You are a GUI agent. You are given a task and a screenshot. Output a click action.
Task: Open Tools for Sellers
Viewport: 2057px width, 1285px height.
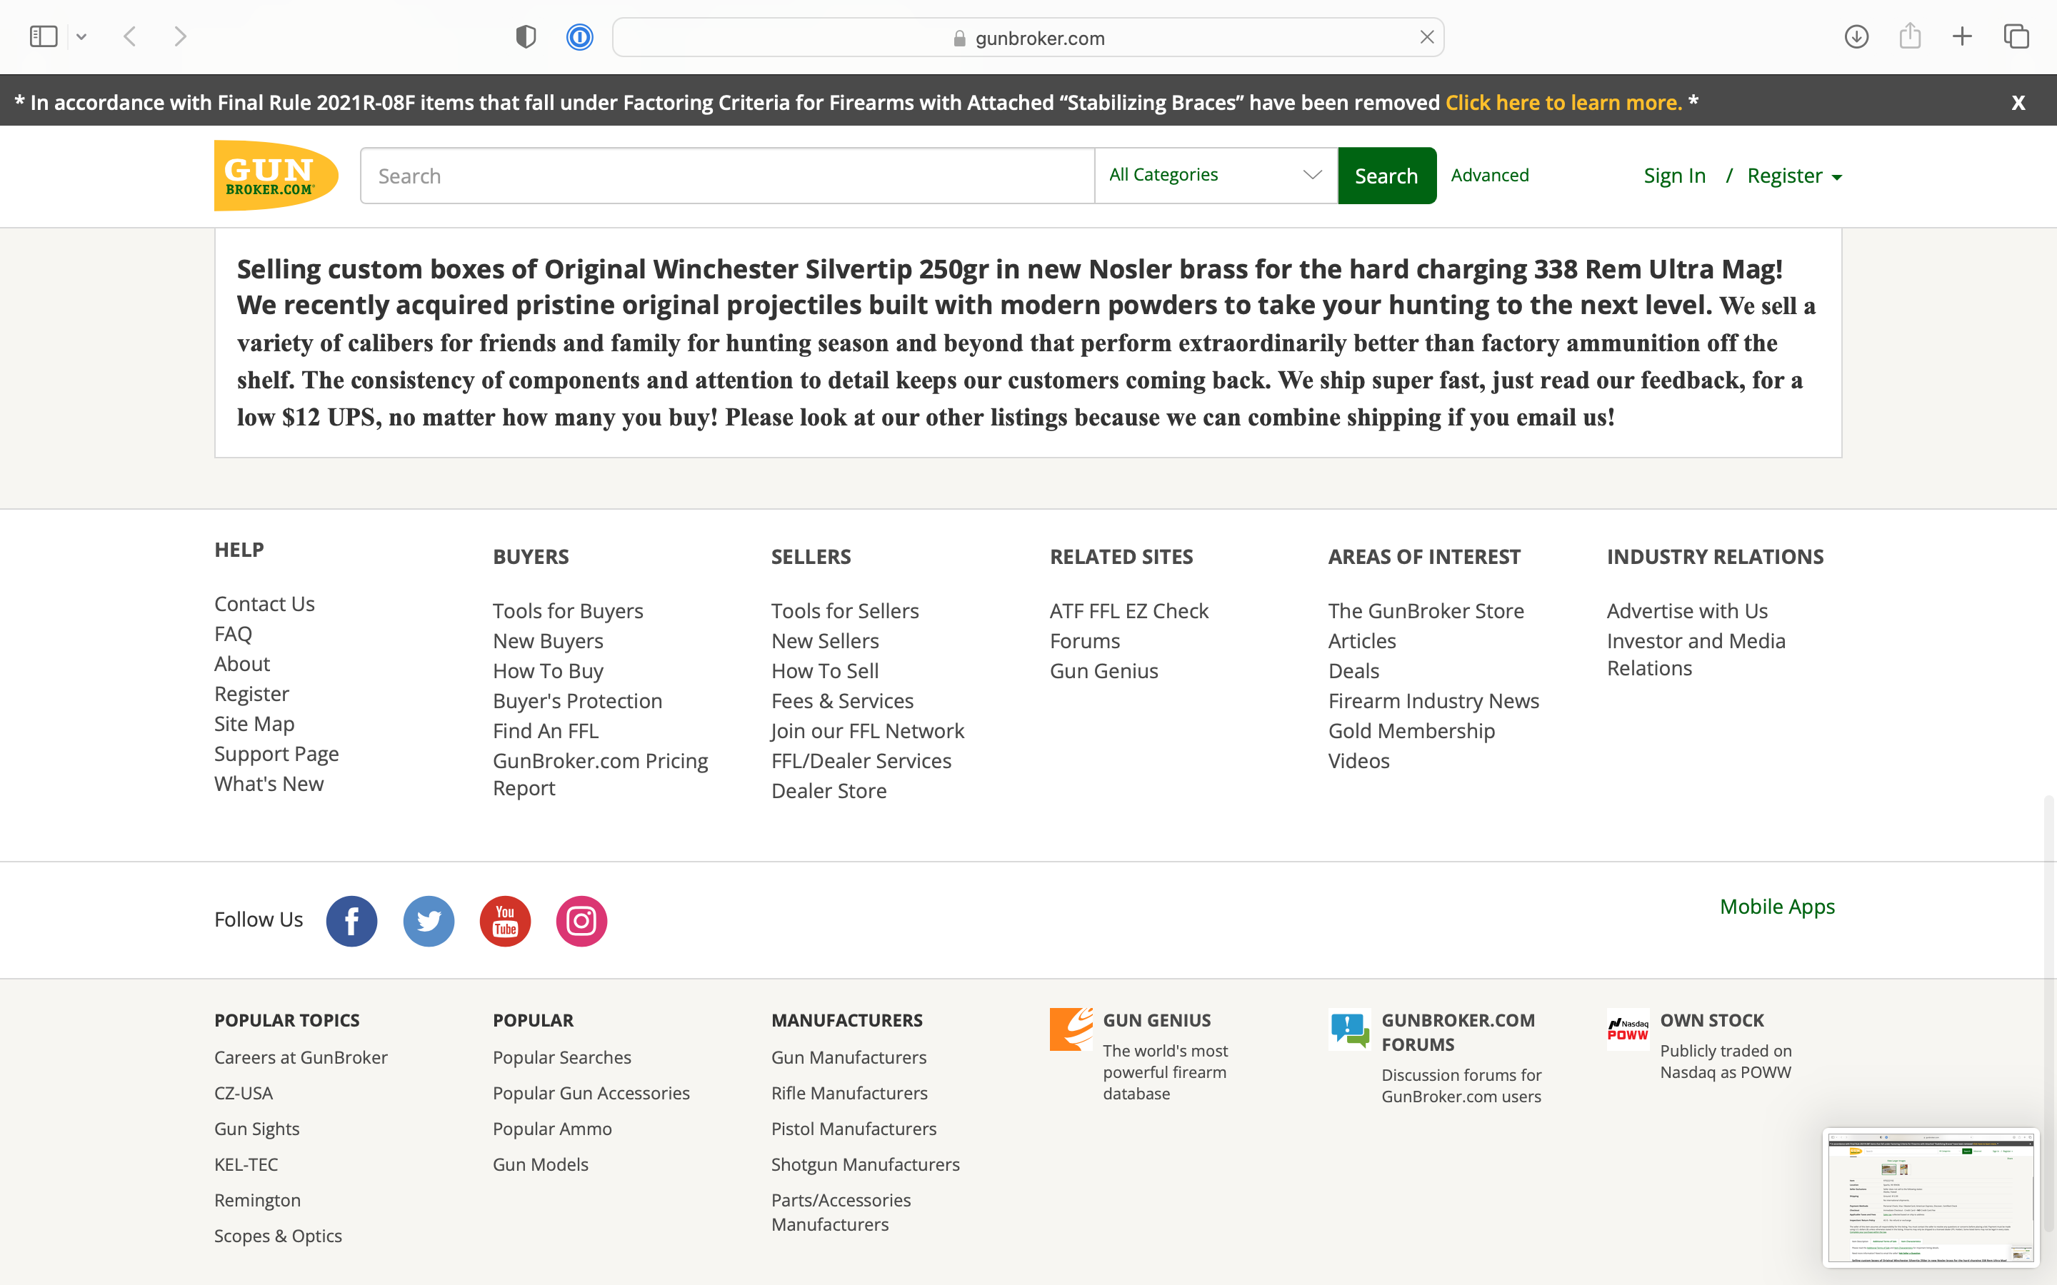coord(845,611)
